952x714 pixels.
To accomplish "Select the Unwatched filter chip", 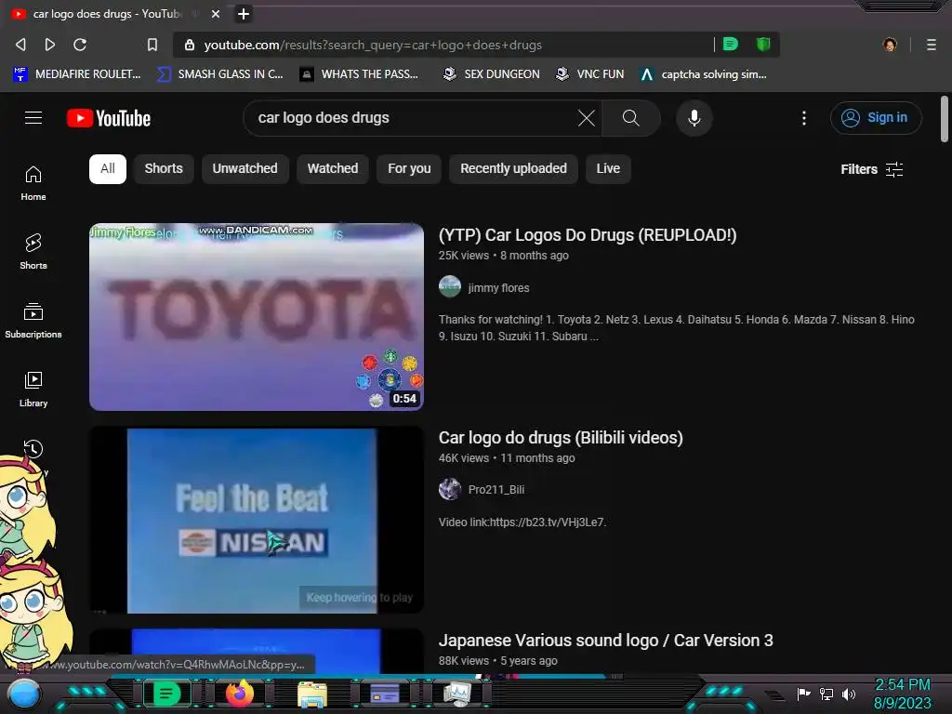I will pyautogui.click(x=245, y=169).
